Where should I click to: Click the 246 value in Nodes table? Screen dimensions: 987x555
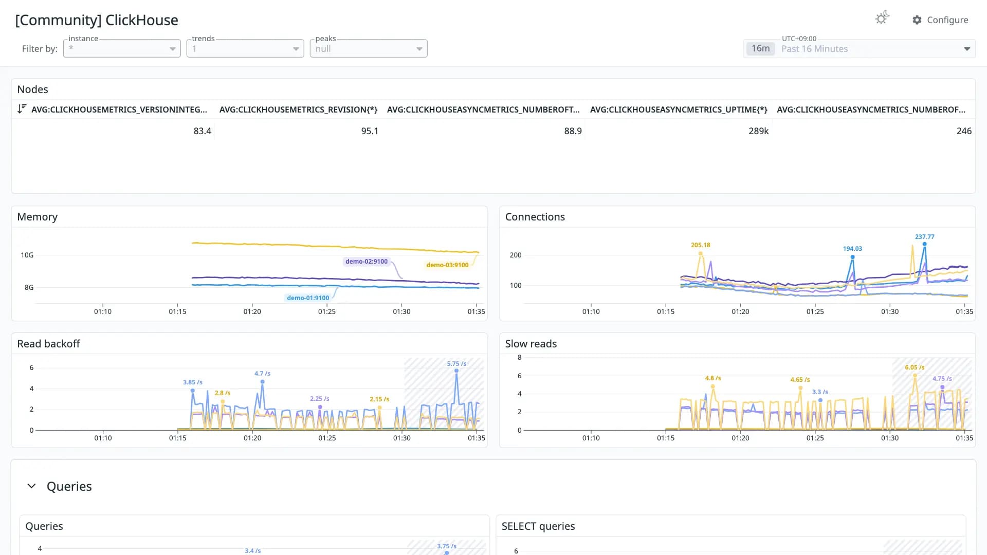pos(964,131)
